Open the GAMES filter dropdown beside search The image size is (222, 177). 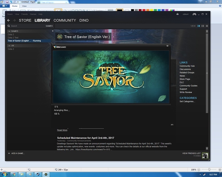pyautogui.click(x=49, y=26)
